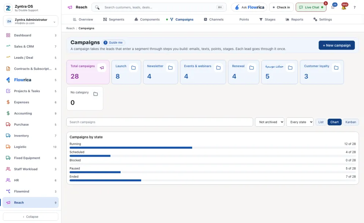Click the Ended state progress bar
Image resolution: width=364 pixels, height=223 pixels.
pyautogui.click(x=213, y=180)
